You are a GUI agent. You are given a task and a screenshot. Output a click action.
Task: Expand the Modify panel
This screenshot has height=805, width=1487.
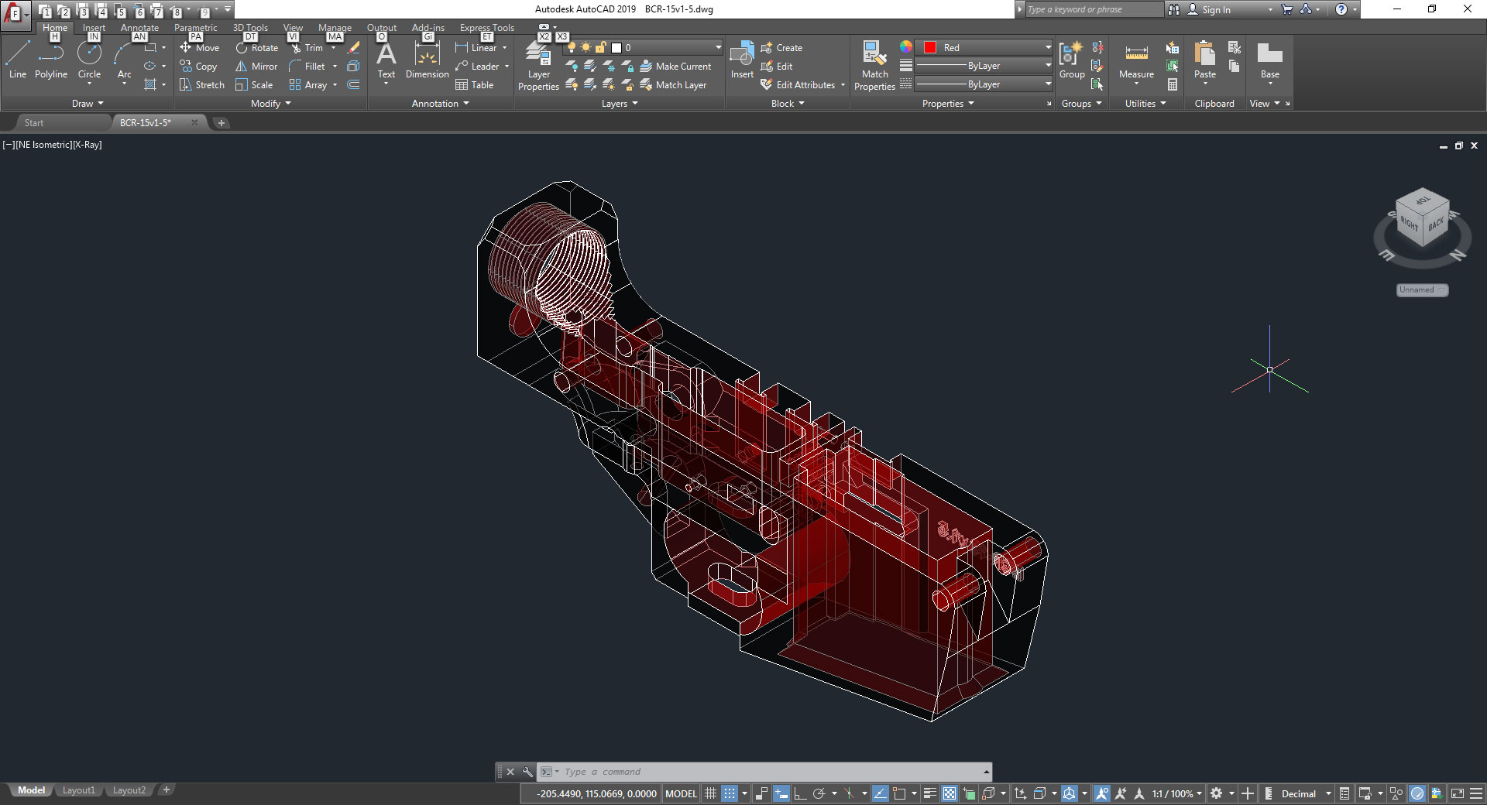click(271, 104)
